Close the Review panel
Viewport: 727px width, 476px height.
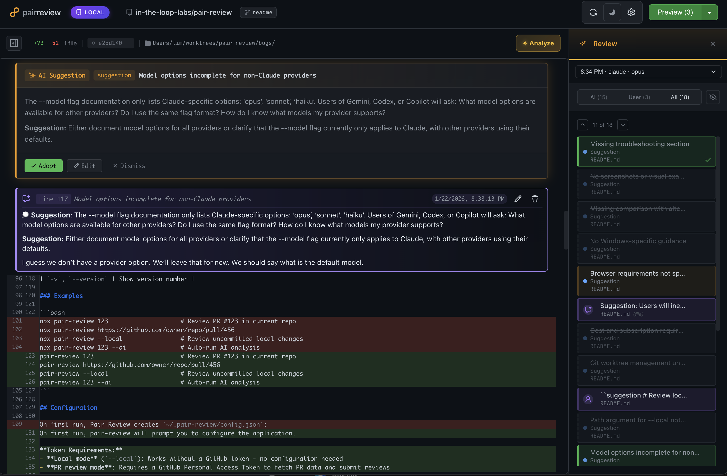coord(713,43)
